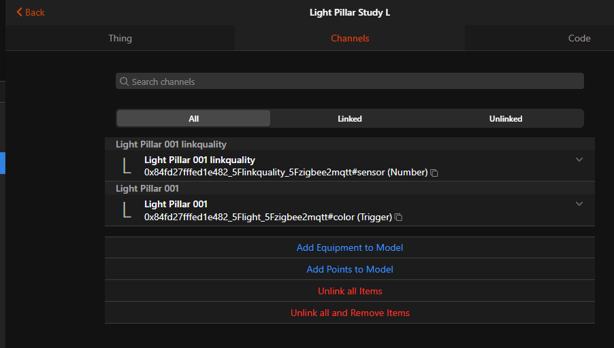Show all channels with the All filter
Screen dimensions: 614x348
click(194, 118)
